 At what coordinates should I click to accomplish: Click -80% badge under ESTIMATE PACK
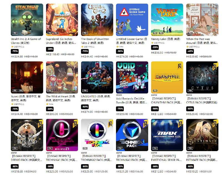pos(190,166)
